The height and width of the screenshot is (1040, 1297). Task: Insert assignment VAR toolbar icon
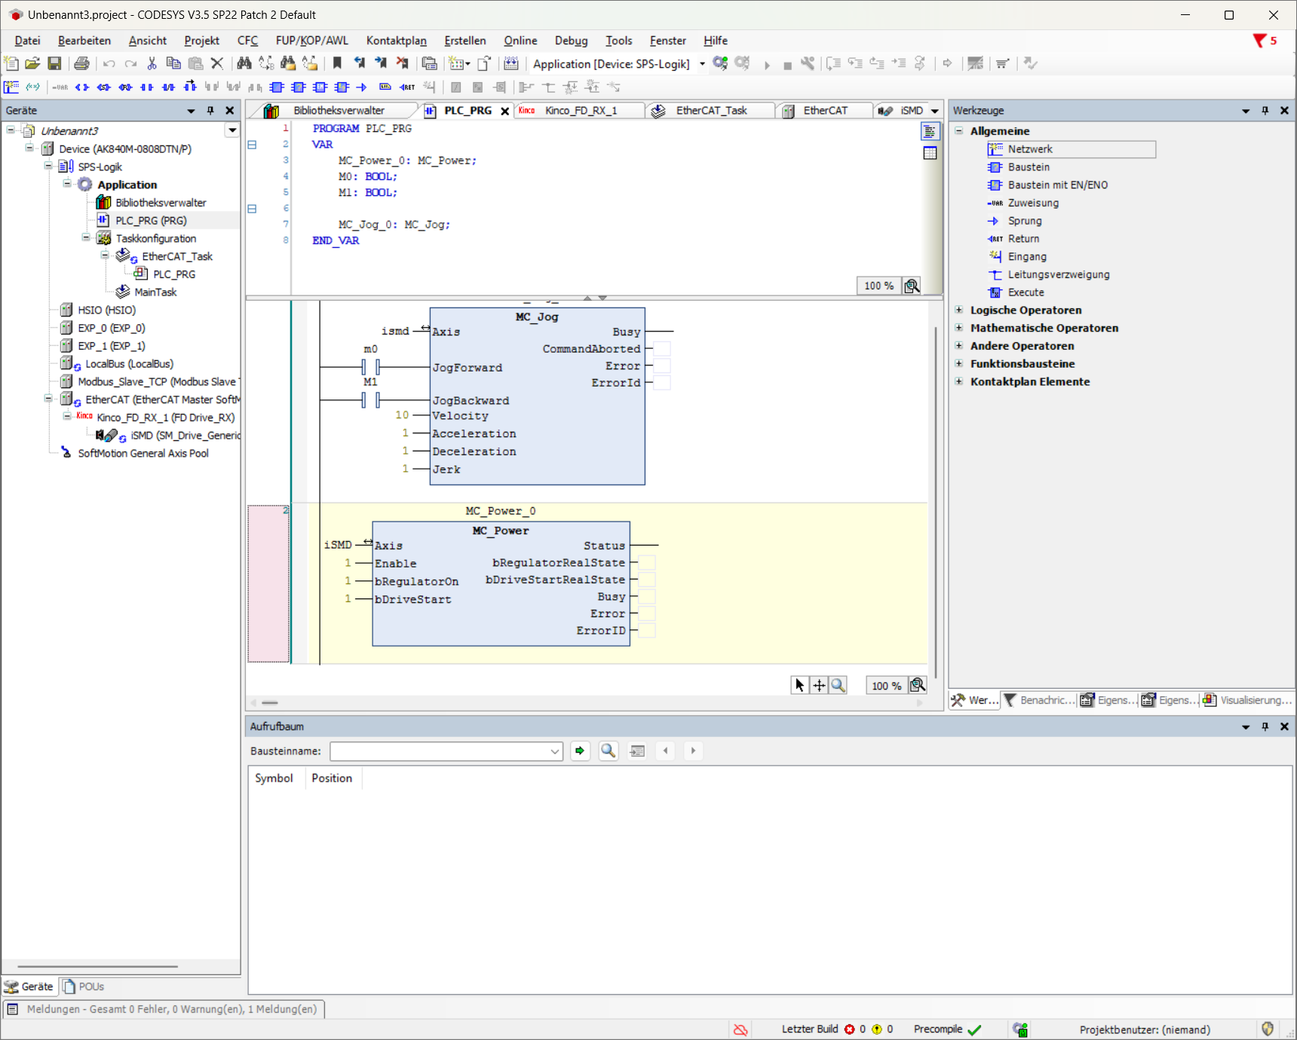(x=60, y=87)
